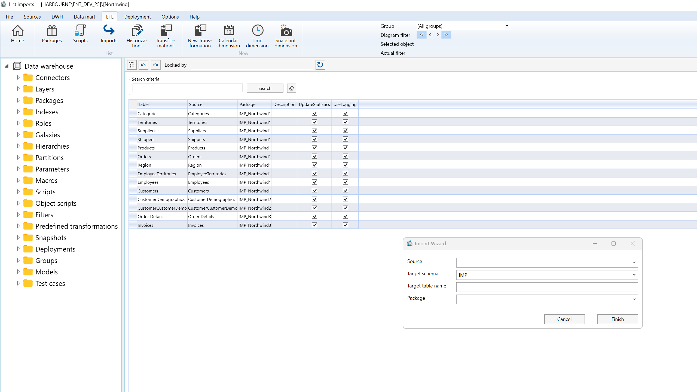Select the Partitions tree item
The image size is (697, 392).
pos(49,158)
